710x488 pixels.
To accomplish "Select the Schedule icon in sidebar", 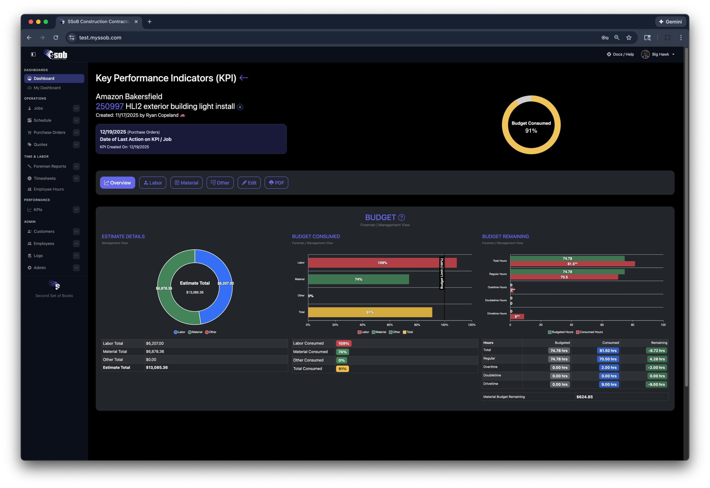I will coord(29,120).
